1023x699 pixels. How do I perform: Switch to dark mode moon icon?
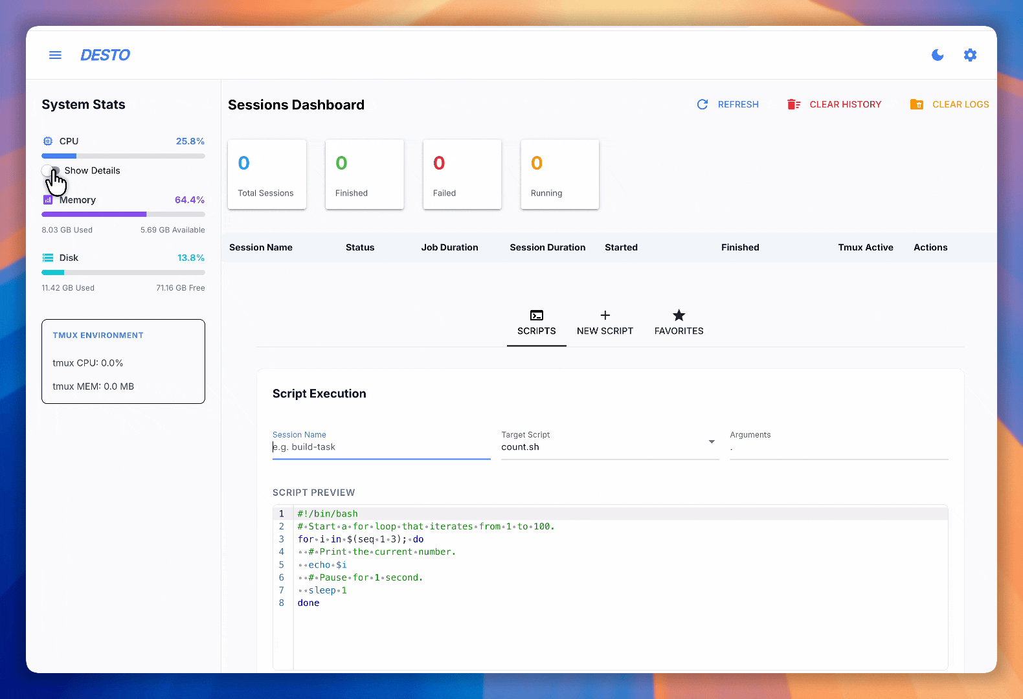click(x=938, y=55)
